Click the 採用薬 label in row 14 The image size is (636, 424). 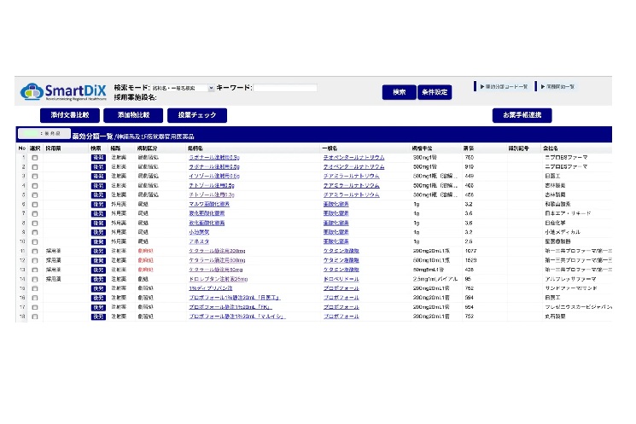coord(54,279)
